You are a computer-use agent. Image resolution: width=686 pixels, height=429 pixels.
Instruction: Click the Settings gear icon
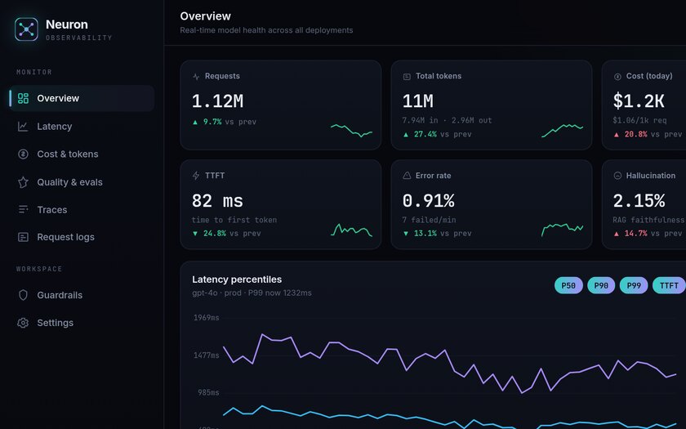tap(23, 323)
